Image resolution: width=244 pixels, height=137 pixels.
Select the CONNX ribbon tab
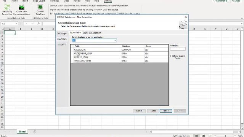tap(108, 1)
